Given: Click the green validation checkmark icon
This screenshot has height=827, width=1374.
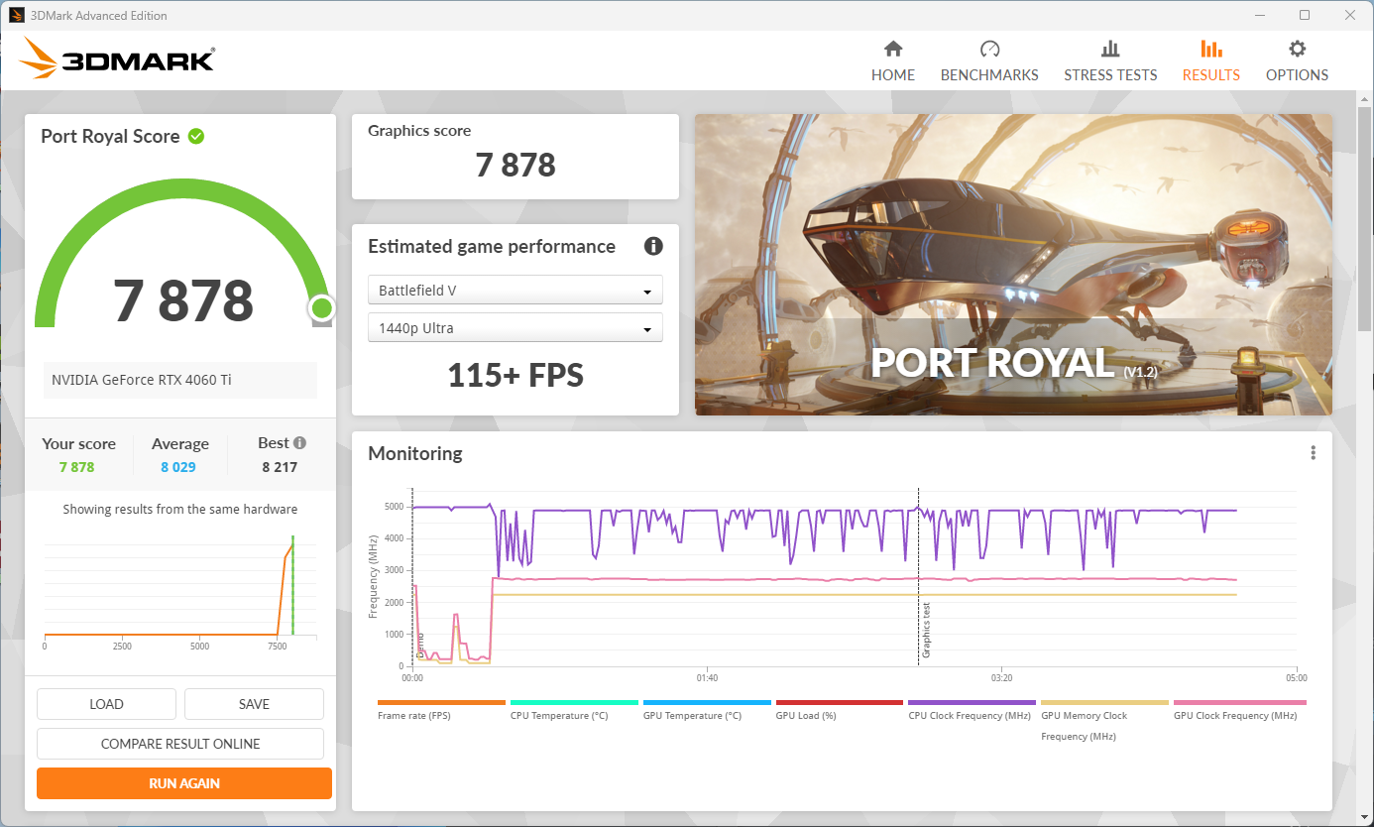Looking at the screenshot, I should 196,136.
